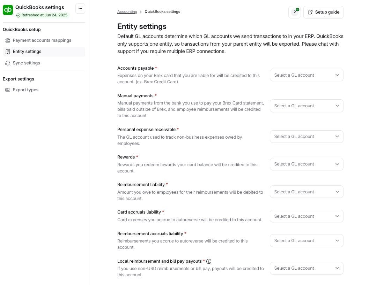Click the Export types icon
The width and height of the screenshot is (369, 285).
point(8,90)
